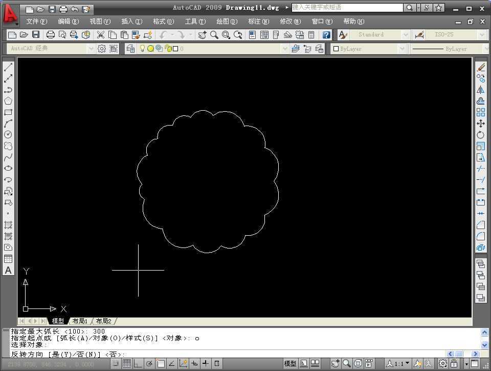Click the layer 0 color swatch

(x=175, y=49)
